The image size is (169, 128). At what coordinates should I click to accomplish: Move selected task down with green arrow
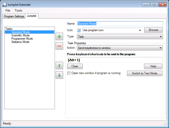59,75
